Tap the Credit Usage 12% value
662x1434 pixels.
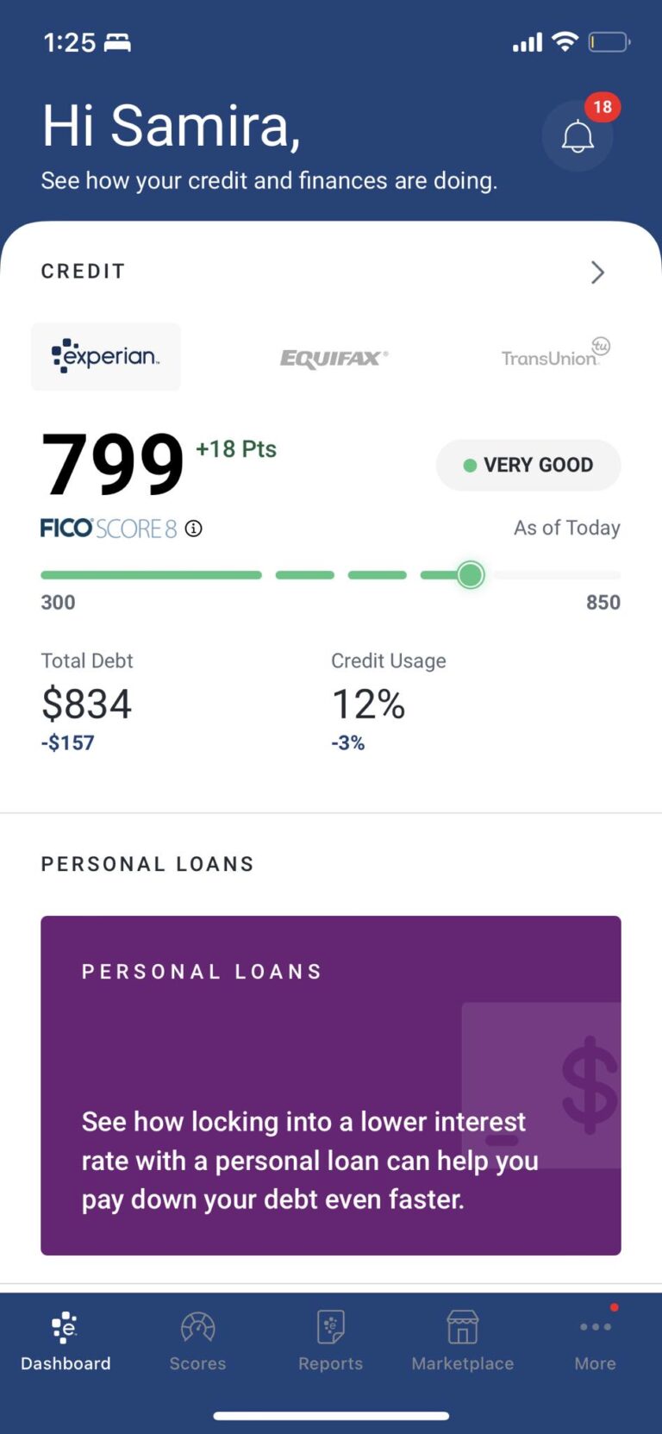tap(368, 704)
